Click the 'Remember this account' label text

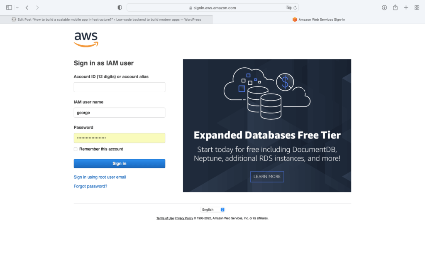pos(101,149)
